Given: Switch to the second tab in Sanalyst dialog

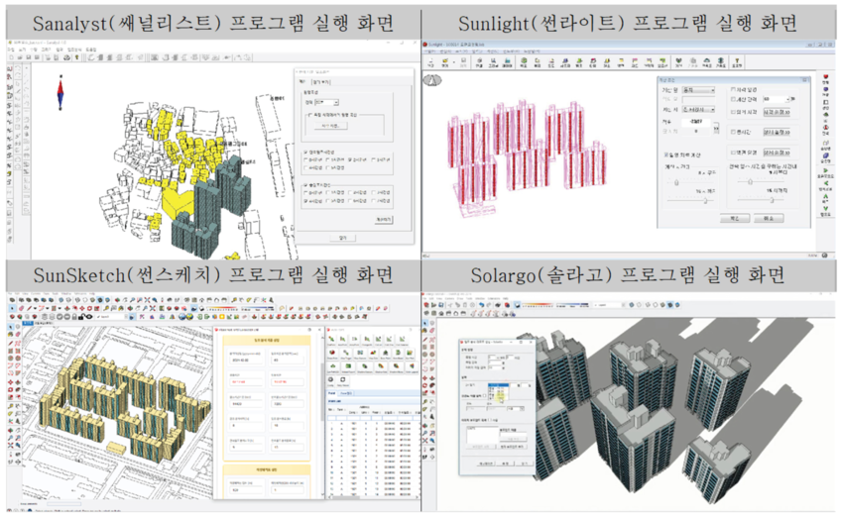Looking at the screenshot, I should click(324, 83).
